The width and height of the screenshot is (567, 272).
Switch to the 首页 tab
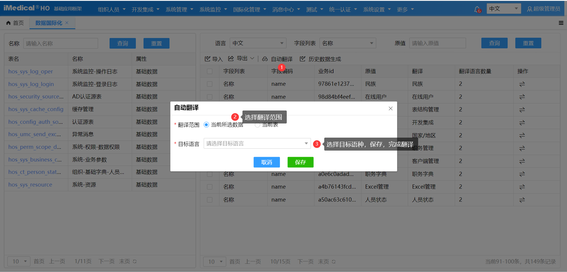(15, 23)
